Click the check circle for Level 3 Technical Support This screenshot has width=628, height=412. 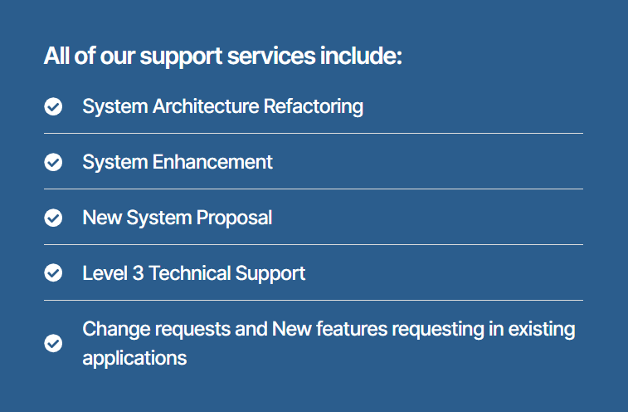point(53,273)
